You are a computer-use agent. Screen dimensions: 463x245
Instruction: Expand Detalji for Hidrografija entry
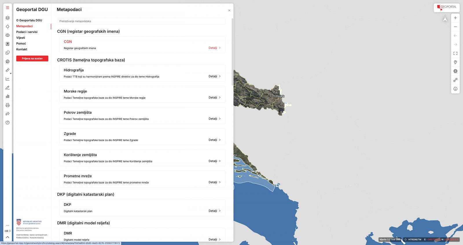pos(214,76)
